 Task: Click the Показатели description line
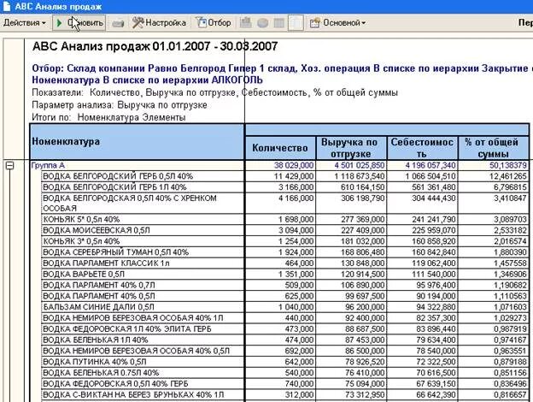coord(214,92)
